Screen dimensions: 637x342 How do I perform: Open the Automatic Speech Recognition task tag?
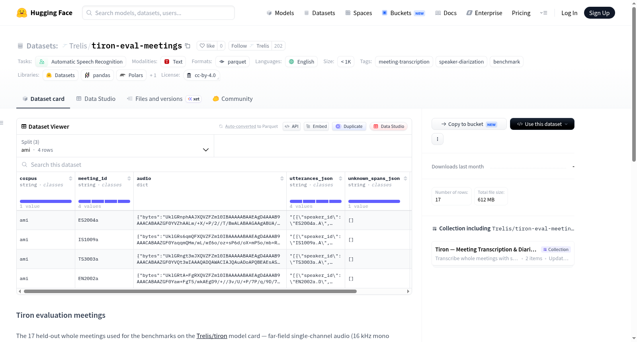tap(81, 62)
